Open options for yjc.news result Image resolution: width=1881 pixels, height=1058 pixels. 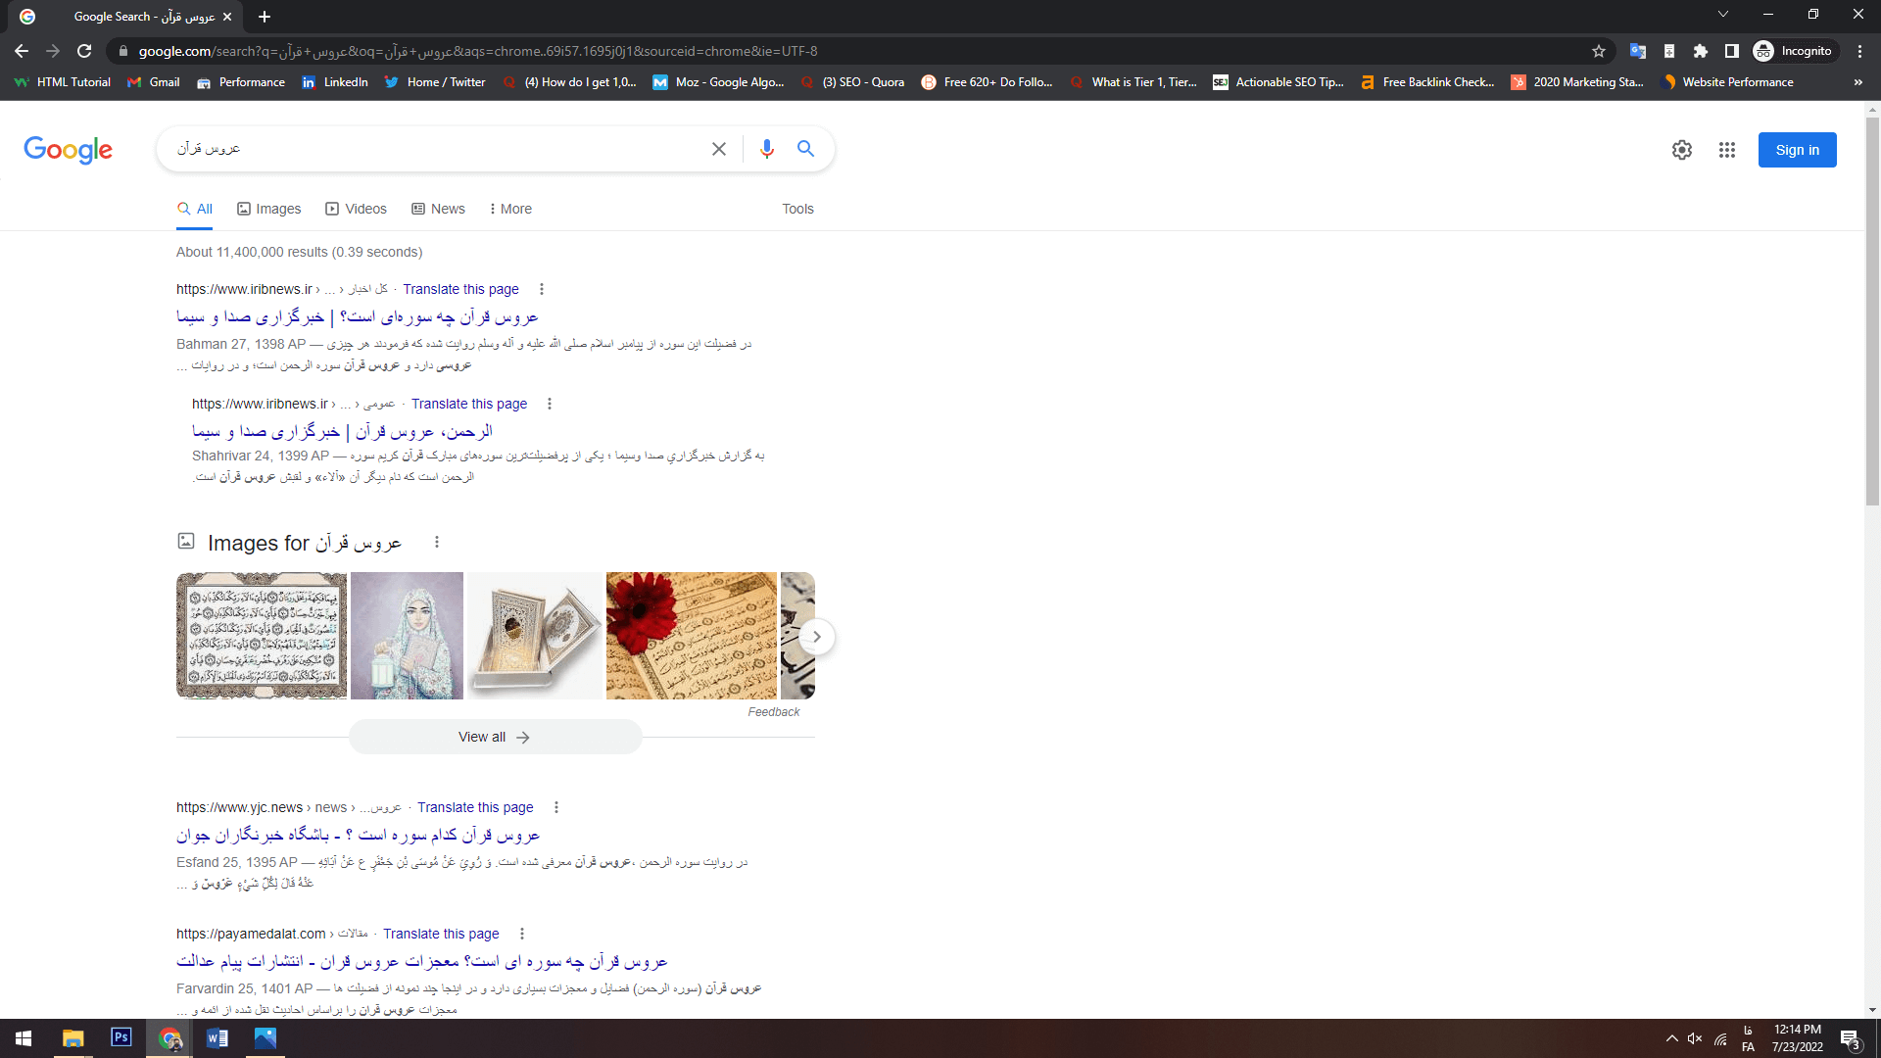click(x=556, y=807)
